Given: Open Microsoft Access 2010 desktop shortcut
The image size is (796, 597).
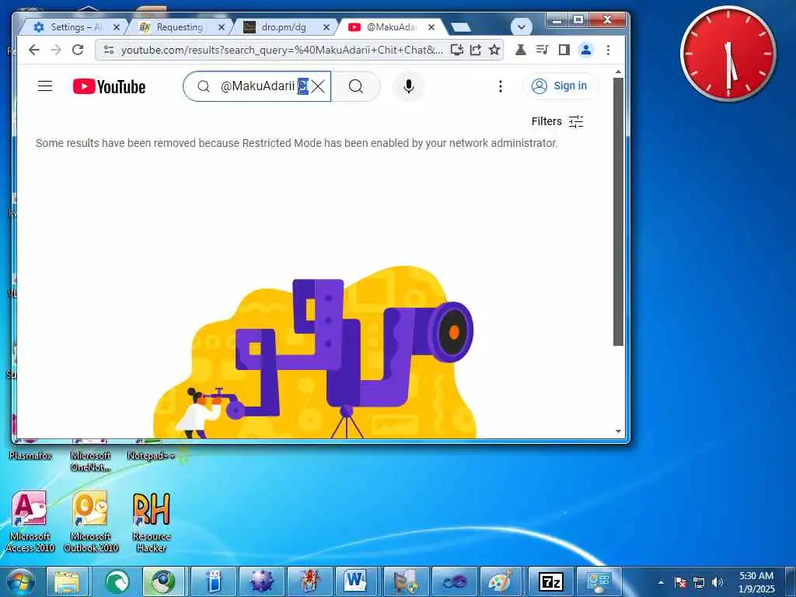Looking at the screenshot, I should [x=30, y=522].
